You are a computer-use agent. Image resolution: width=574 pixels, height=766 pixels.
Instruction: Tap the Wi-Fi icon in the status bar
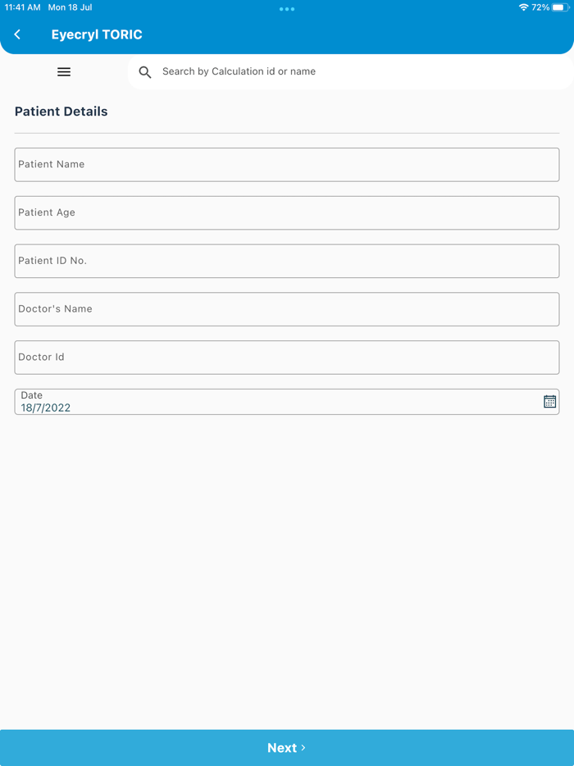[523, 7]
